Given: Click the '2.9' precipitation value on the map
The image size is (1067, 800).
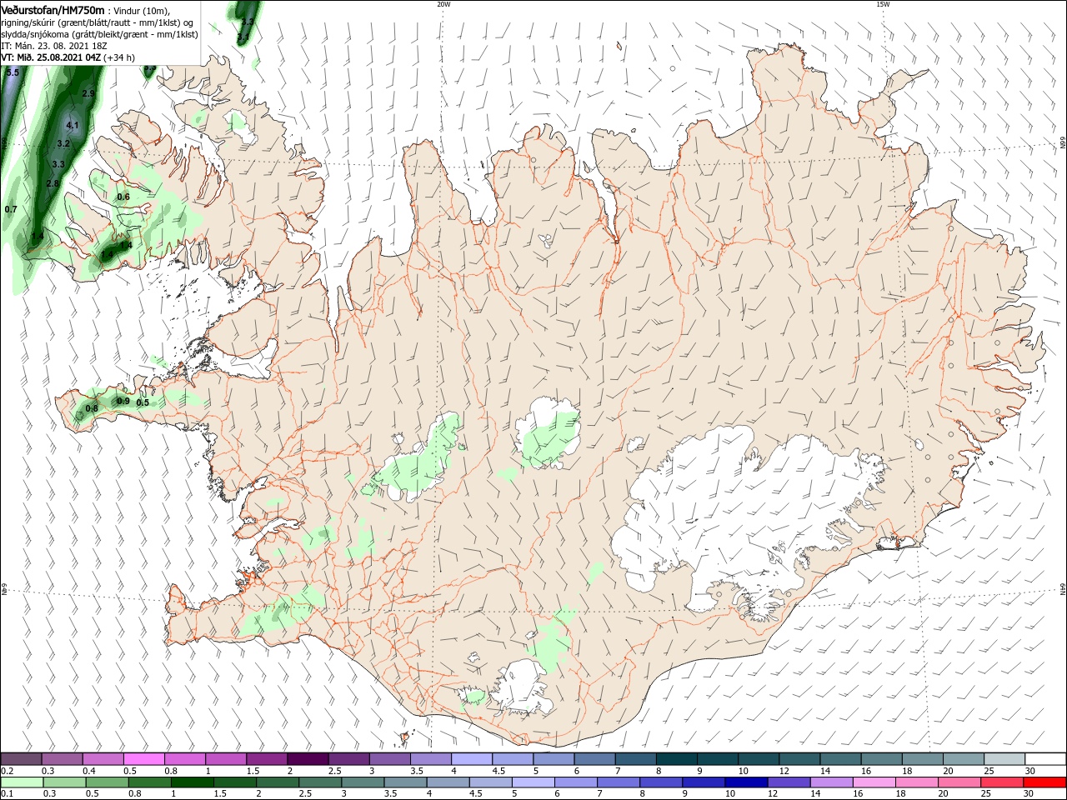Looking at the screenshot, I should click(x=88, y=94).
